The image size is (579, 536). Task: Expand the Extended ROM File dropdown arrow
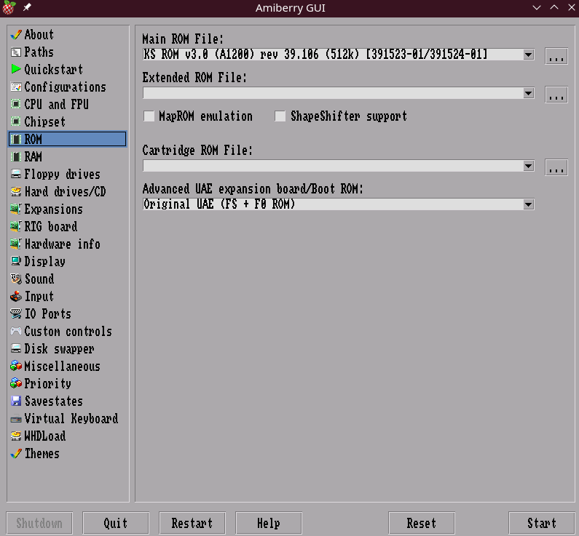click(x=529, y=93)
